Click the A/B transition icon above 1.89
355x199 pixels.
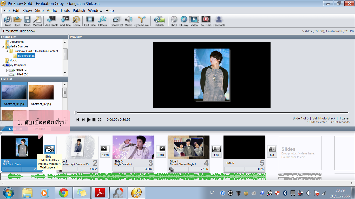216,149
